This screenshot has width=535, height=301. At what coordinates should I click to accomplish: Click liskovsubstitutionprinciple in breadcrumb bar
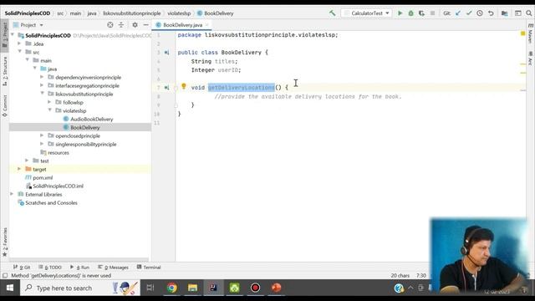click(x=132, y=13)
